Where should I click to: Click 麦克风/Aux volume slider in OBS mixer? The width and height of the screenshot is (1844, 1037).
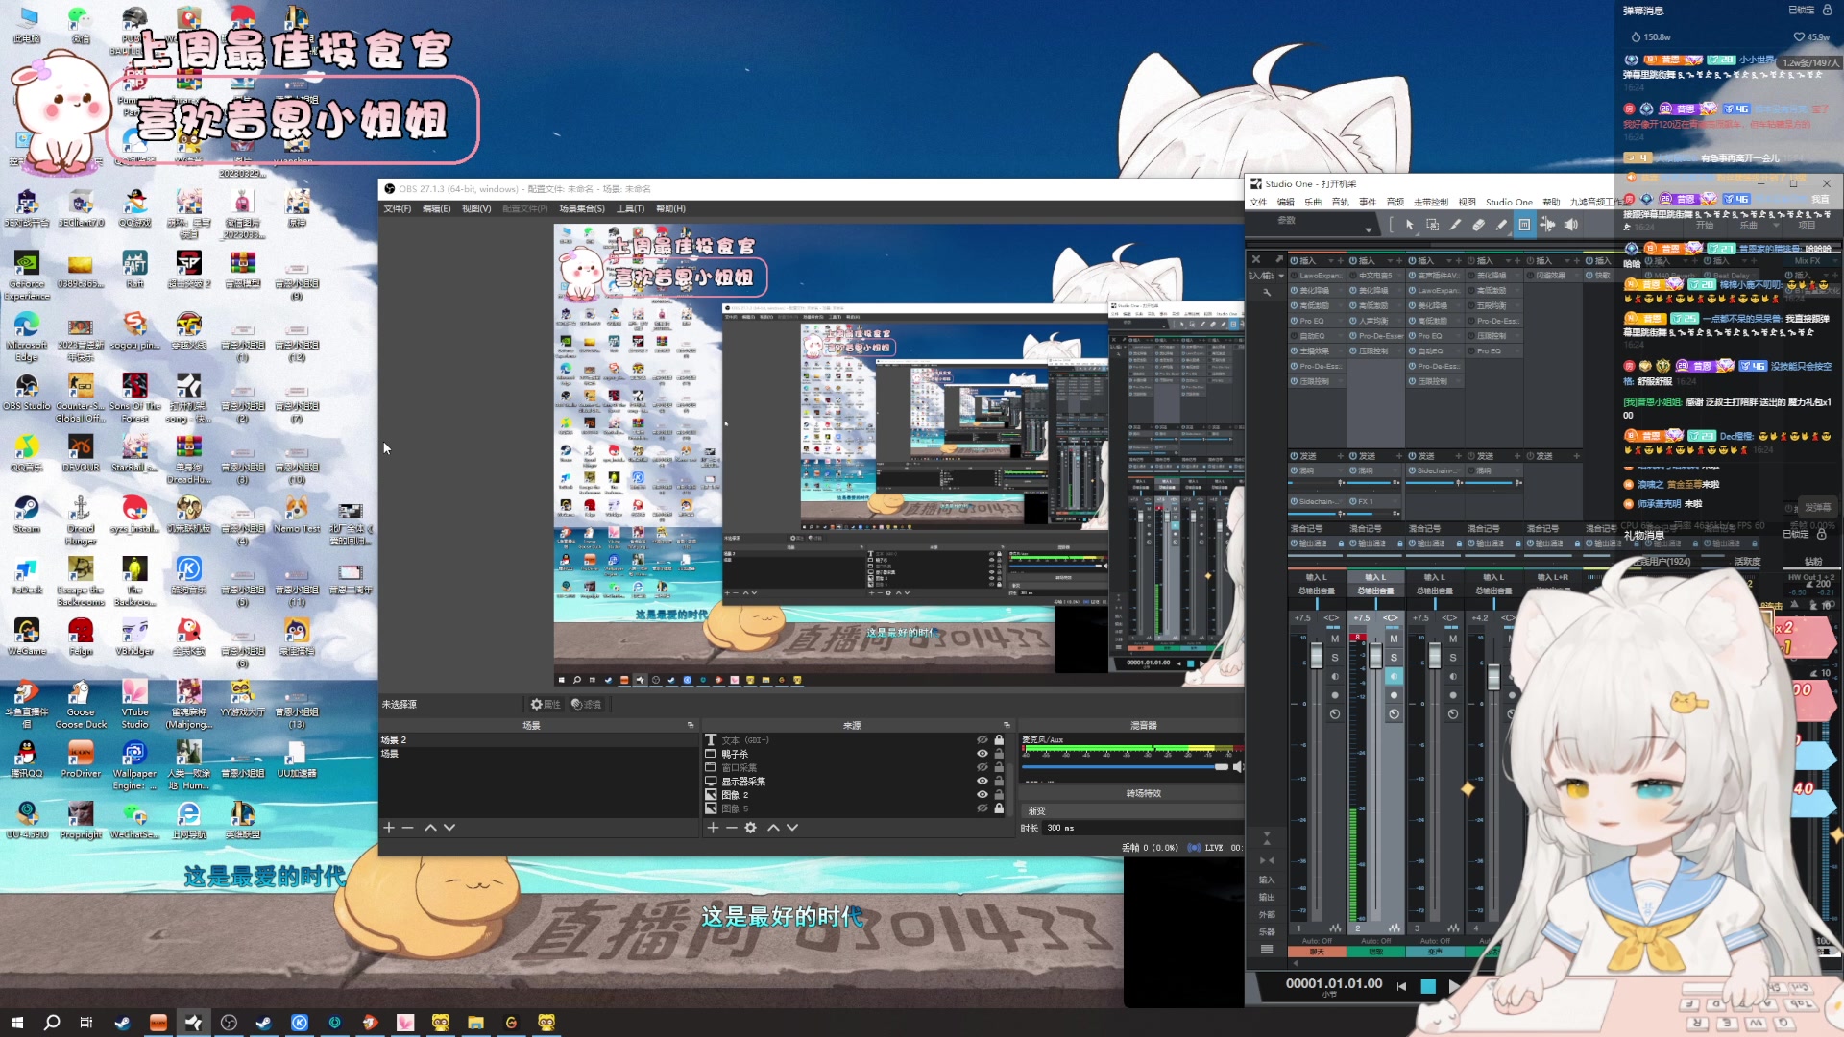[x=1124, y=767]
